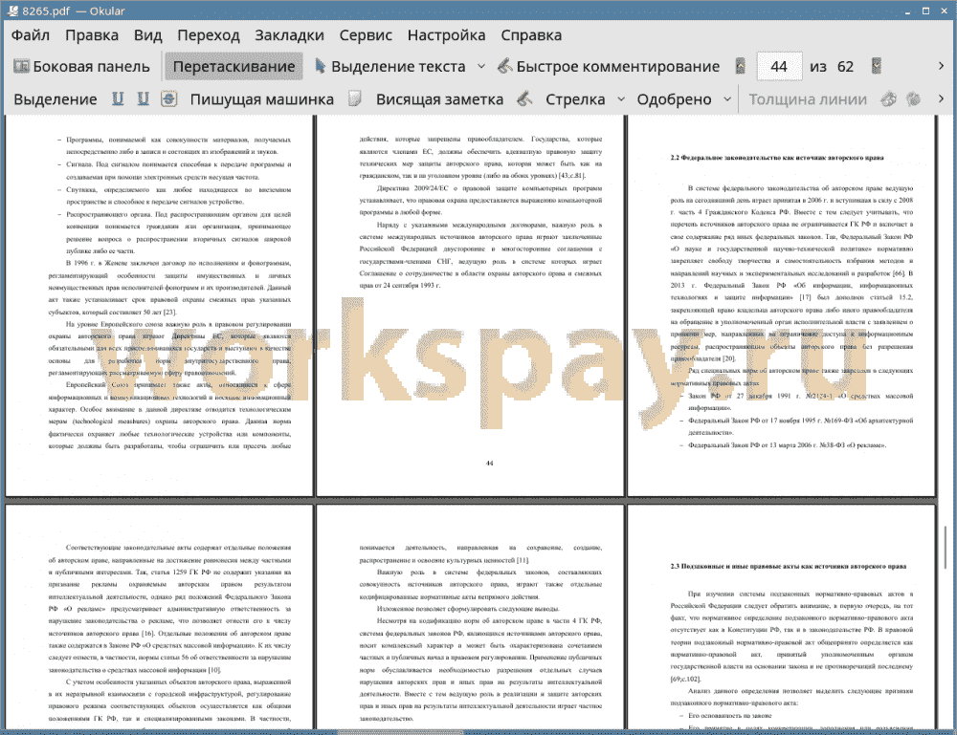
Task: Click the pencil icon of Быстрое комментирование
Action: pos(504,66)
